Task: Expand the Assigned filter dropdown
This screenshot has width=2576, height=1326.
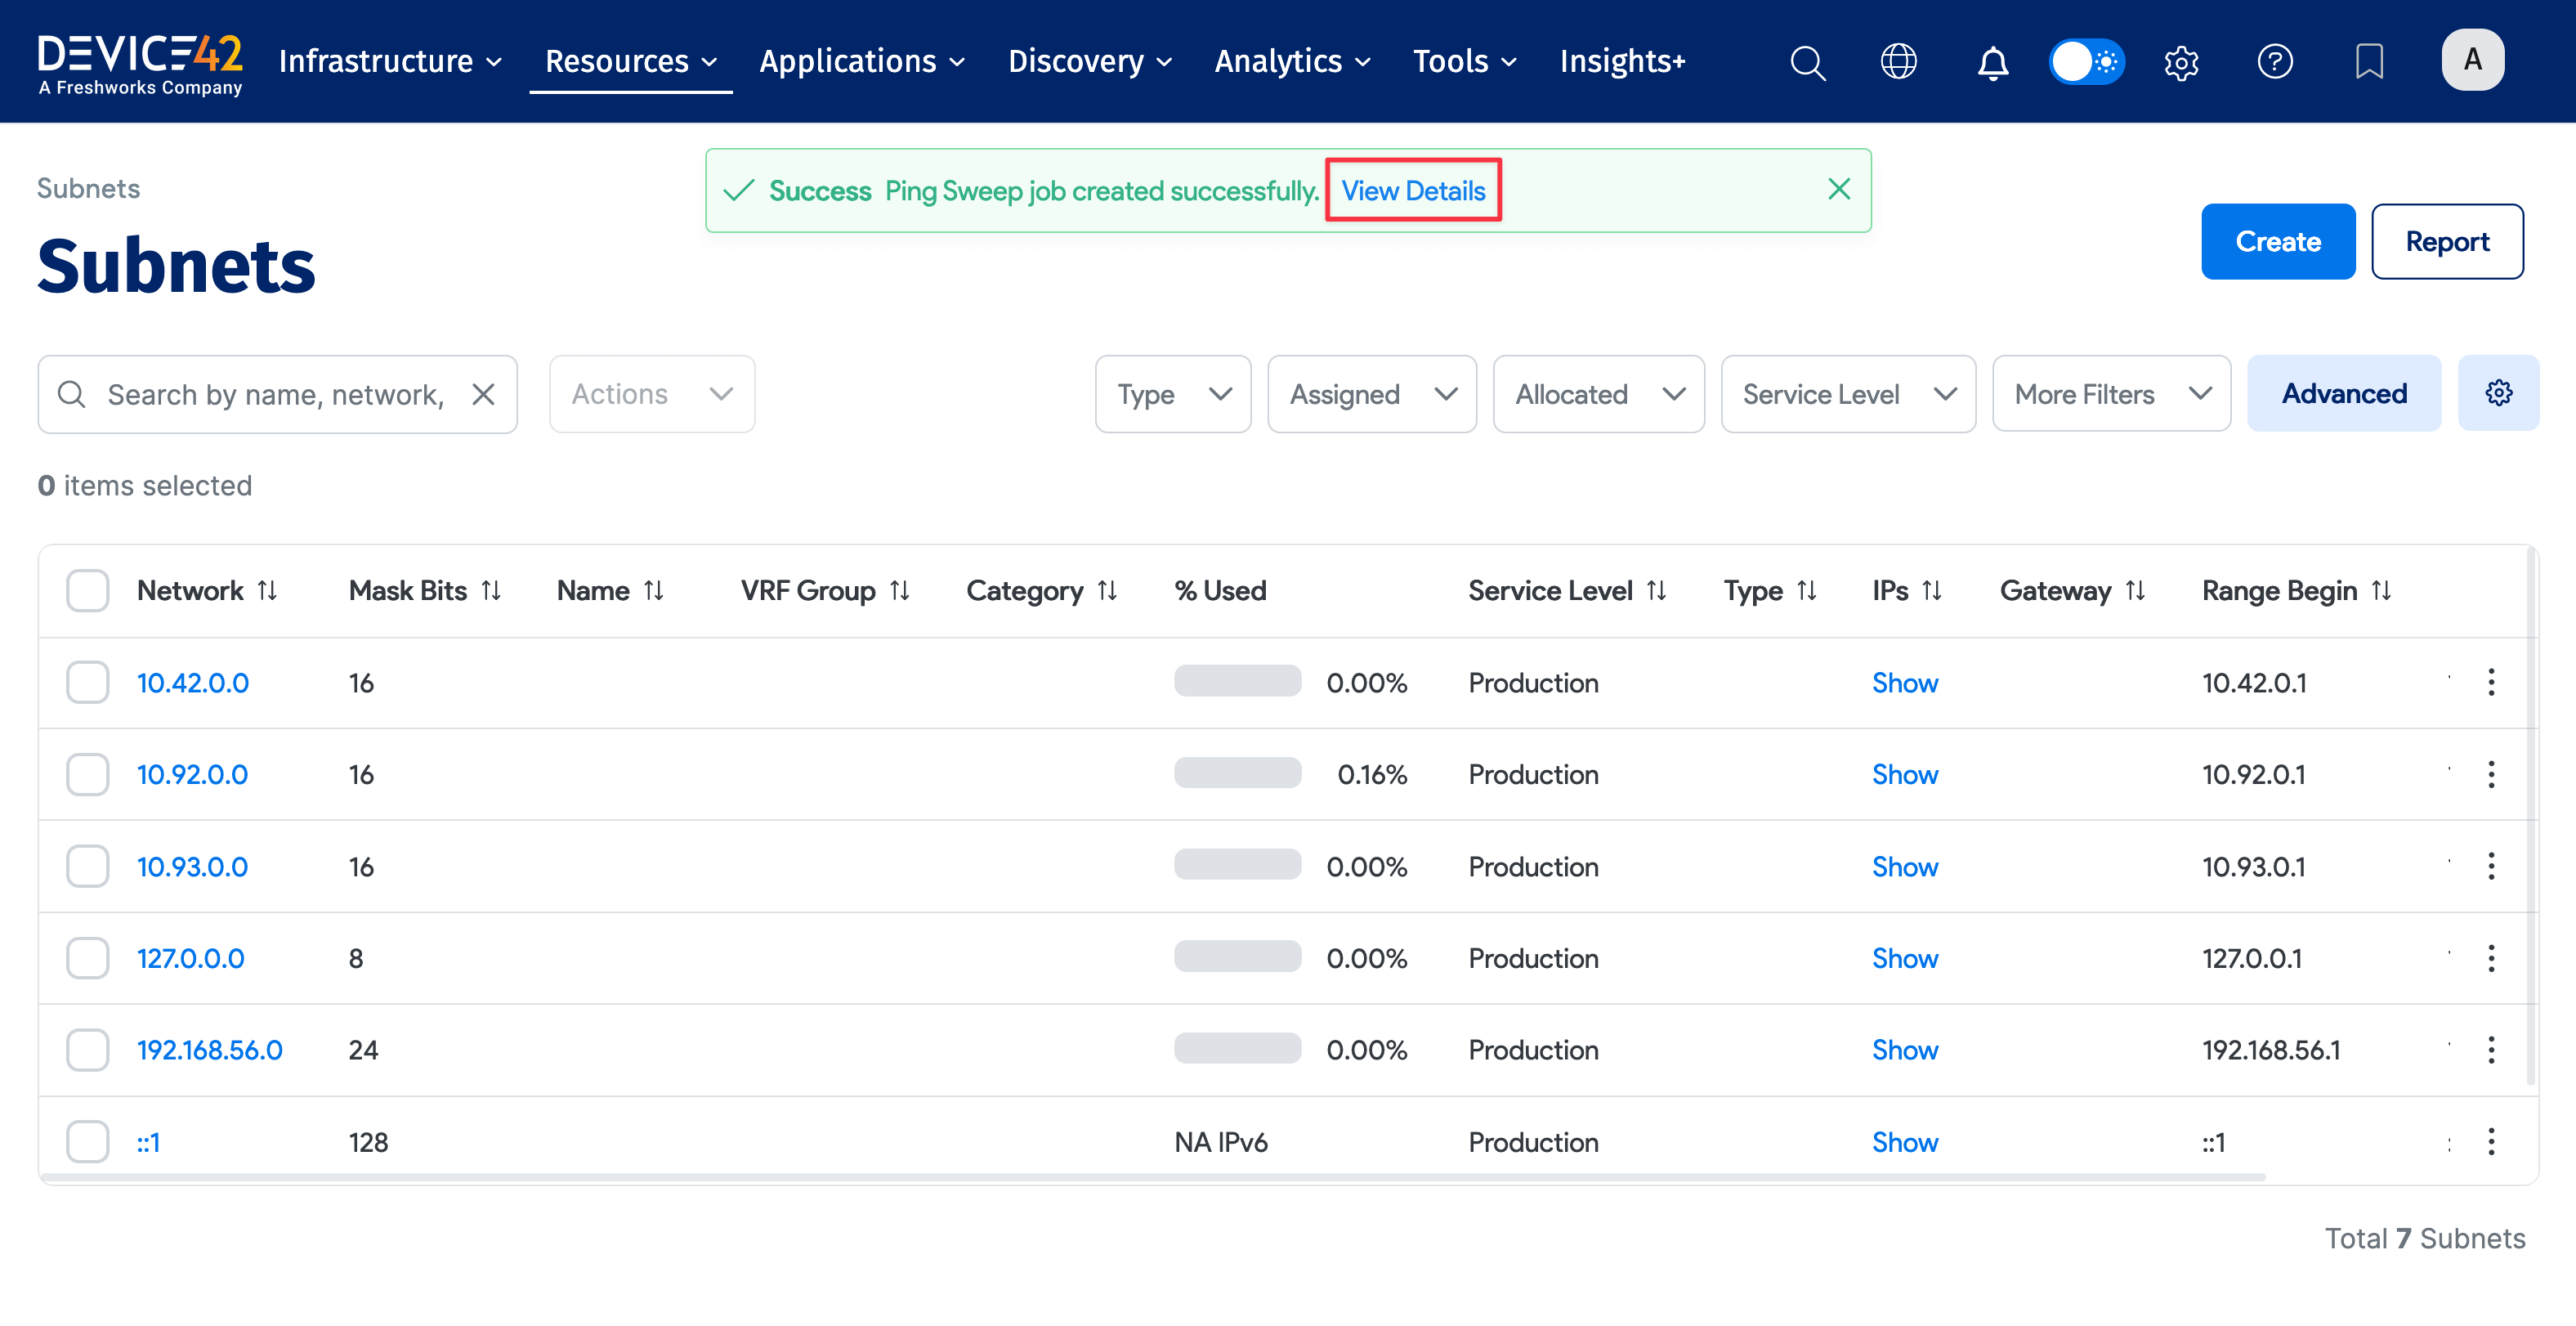Action: (1371, 394)
